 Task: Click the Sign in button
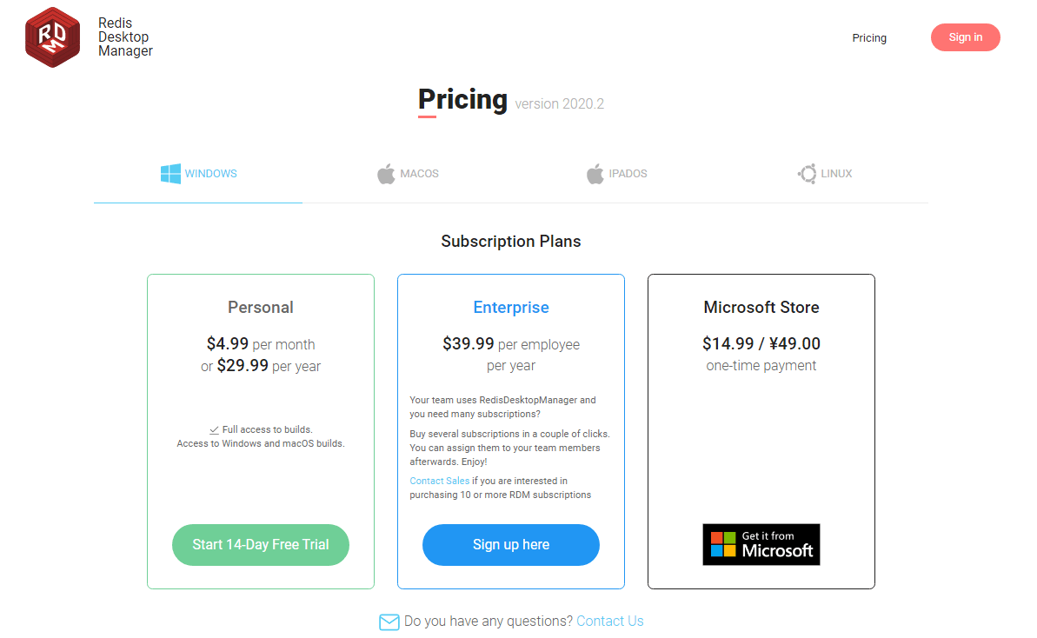[x=965, y=37]
